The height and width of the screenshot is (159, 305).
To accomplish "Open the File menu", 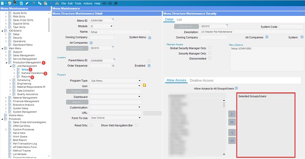I will pyautogui.click(x=63, y=3).
